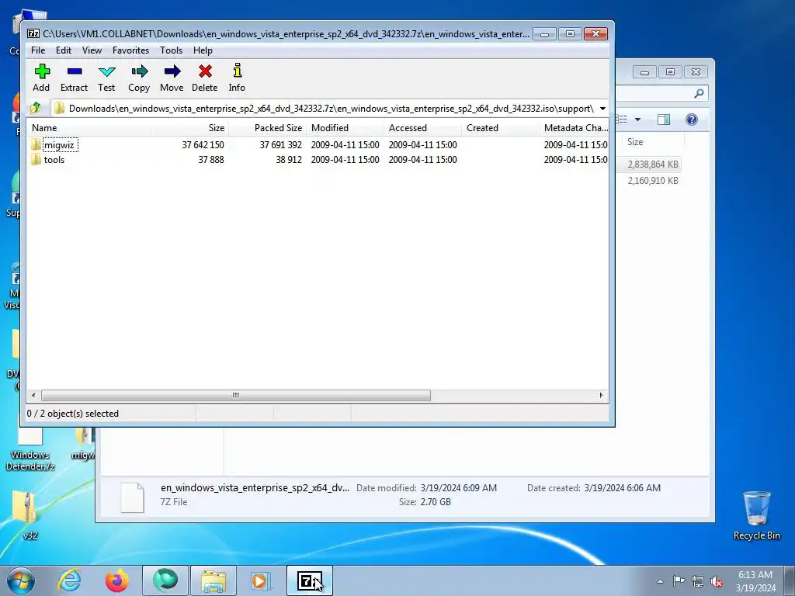Image resolution: width=795 pixels, height=596 pixels.
Task: Sort by Modified column header
Action: pos(345,128)
